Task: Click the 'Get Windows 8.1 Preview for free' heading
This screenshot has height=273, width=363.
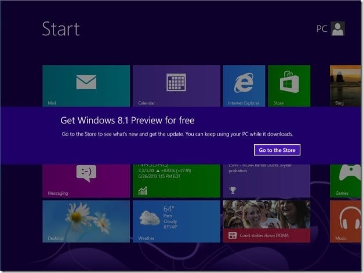Action: click(128, 121)
